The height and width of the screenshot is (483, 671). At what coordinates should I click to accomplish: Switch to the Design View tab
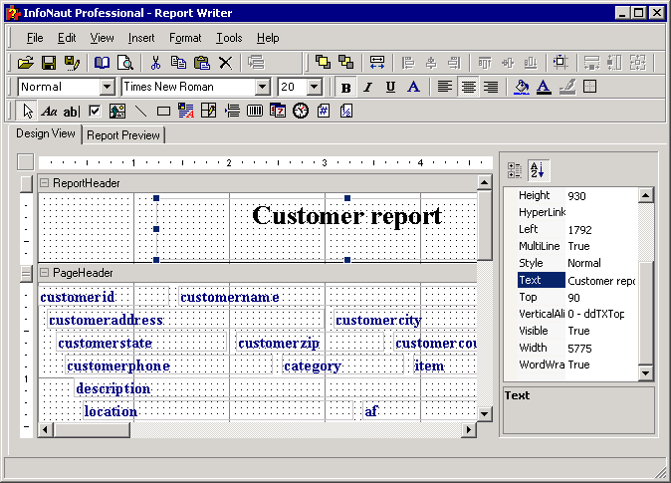pyautogui.click(x=46, y=133)
